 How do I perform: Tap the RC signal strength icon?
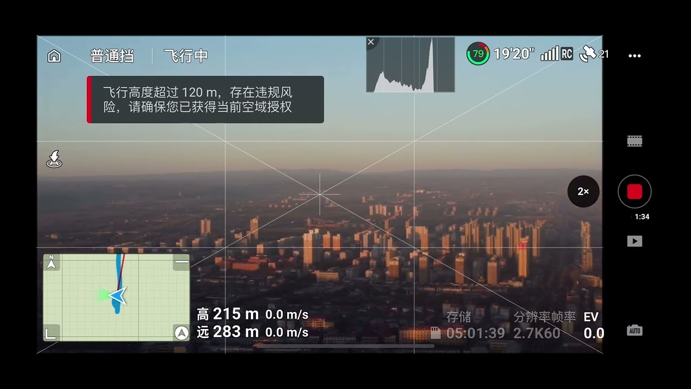[x=557, y=53]
